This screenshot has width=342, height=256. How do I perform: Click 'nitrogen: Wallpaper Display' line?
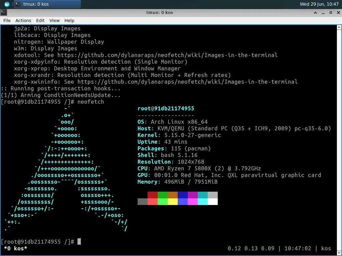click(59, 42)
